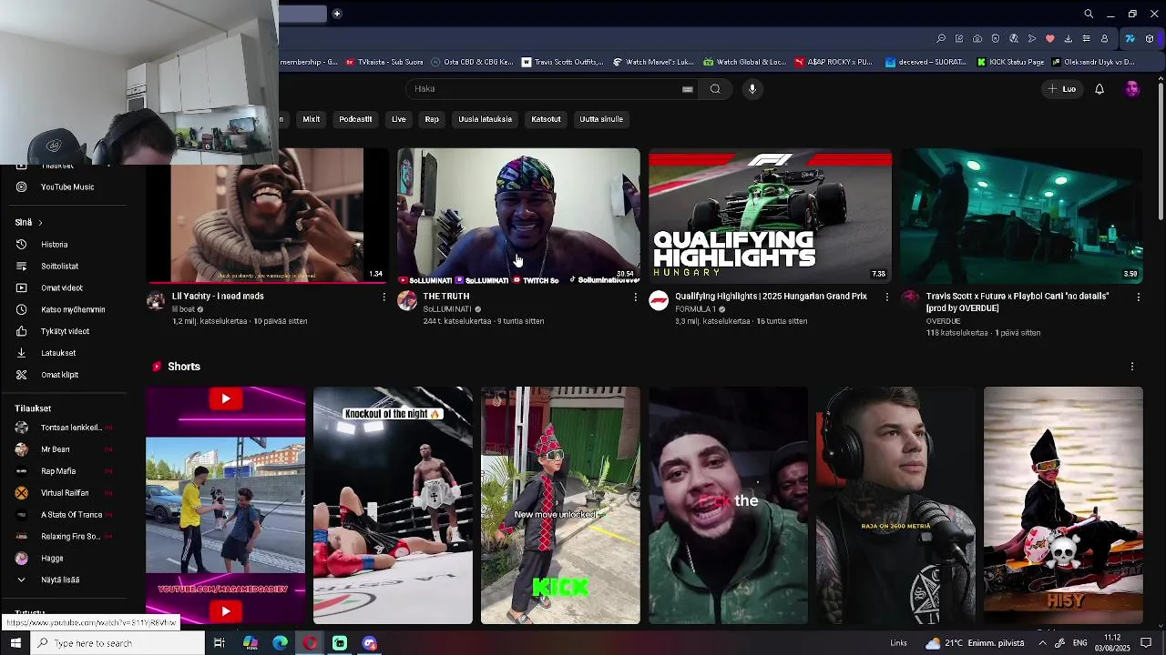Open options menu for Travis Scott video
The image size is (1166, 655).
(1139, 297)
